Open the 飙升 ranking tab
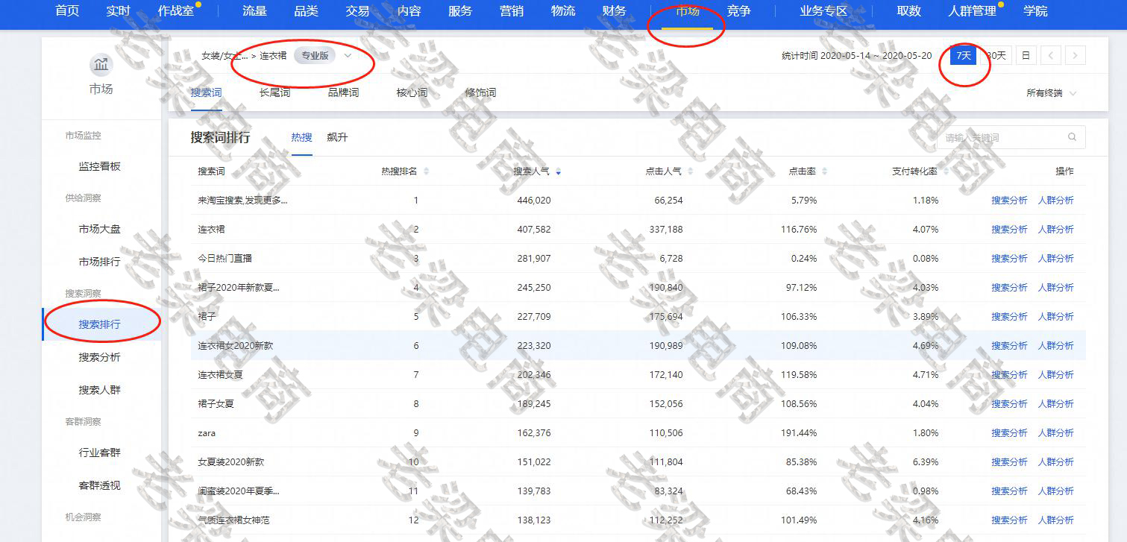The height and width of the screenshot is (542, 1127). (x=337, y=138)
